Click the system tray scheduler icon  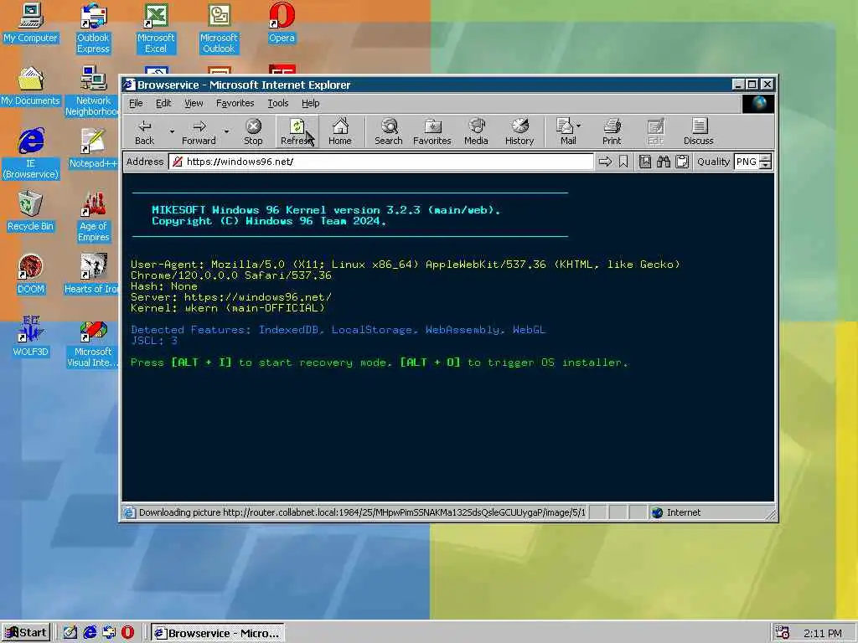point(783,633)
